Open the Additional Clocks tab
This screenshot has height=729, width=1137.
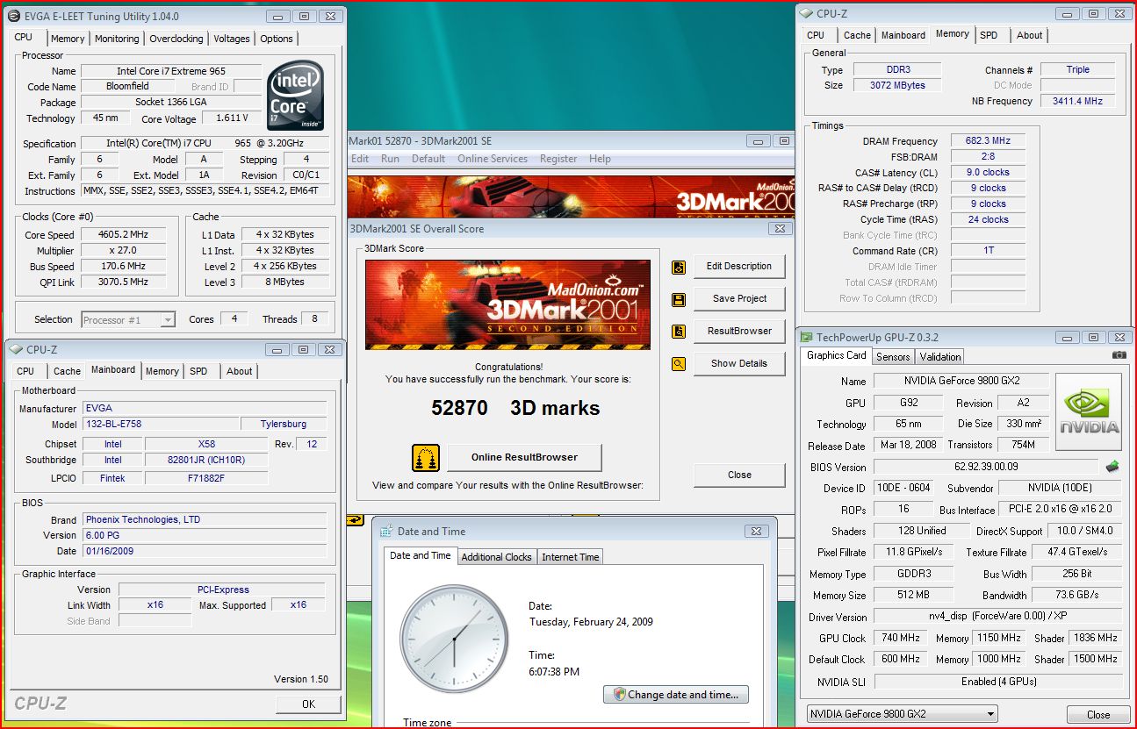coord(496,557)
